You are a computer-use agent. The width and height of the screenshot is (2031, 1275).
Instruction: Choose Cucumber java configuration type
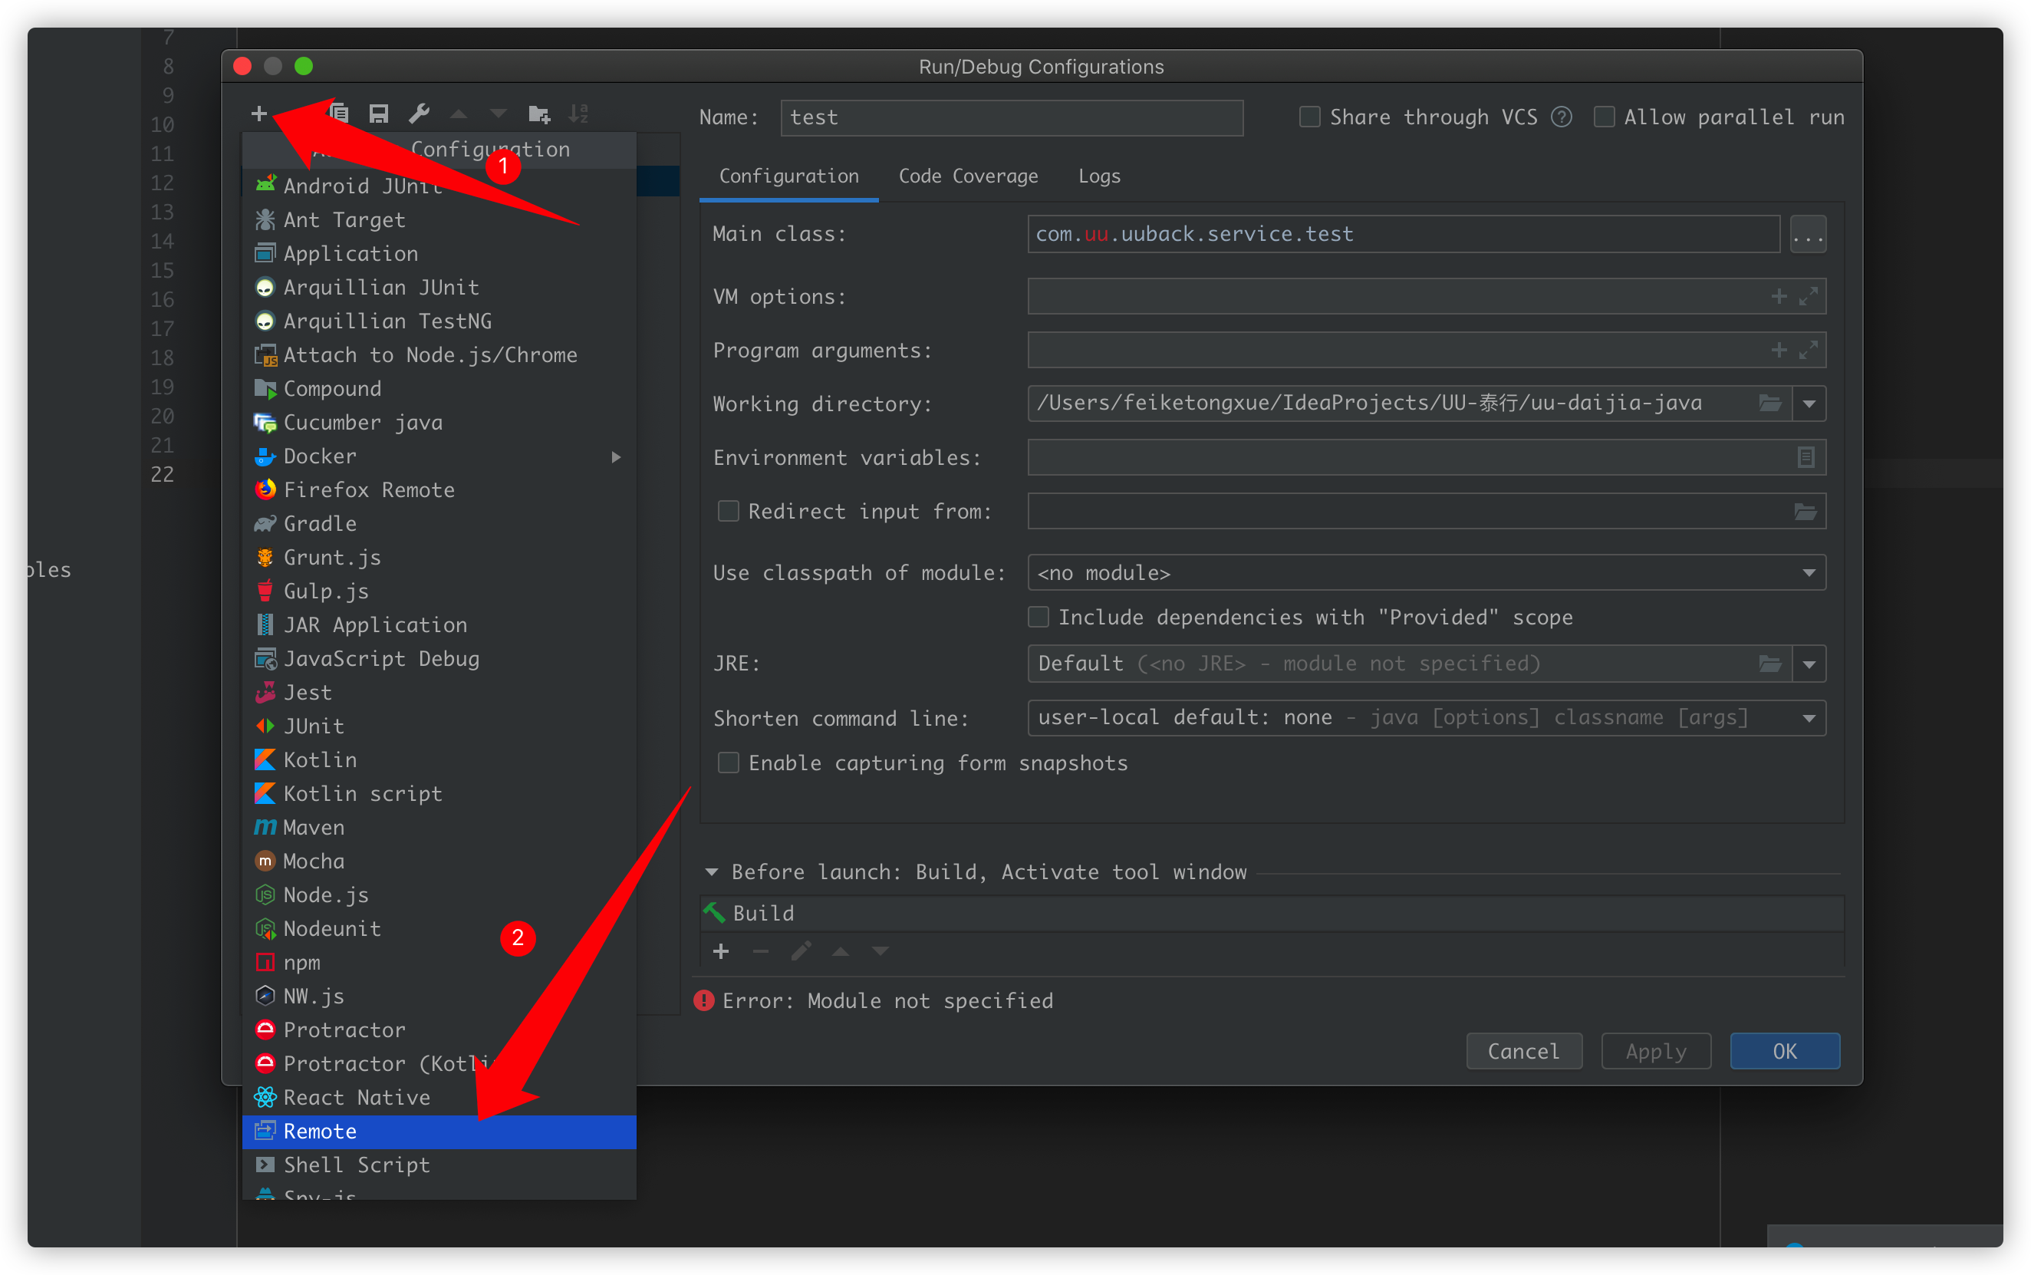(x=439, y=423)
